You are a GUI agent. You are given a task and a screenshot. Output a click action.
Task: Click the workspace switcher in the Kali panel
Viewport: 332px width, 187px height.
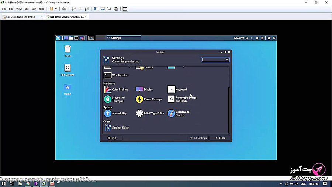click(91, 38)
